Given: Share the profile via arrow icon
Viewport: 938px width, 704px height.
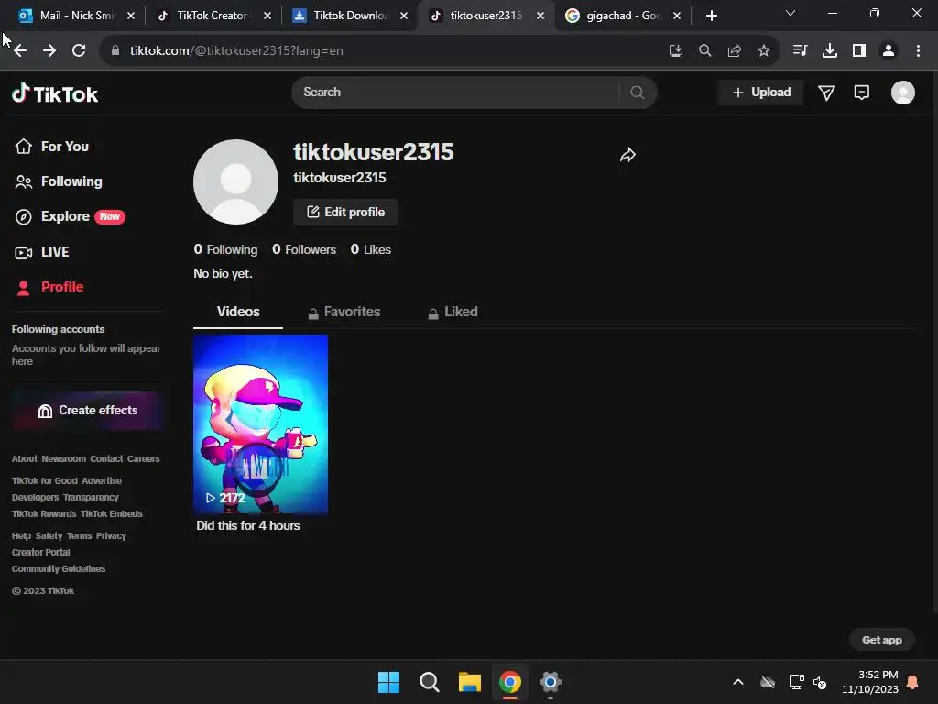Looking at the screenshot, I should click(627, 155).
